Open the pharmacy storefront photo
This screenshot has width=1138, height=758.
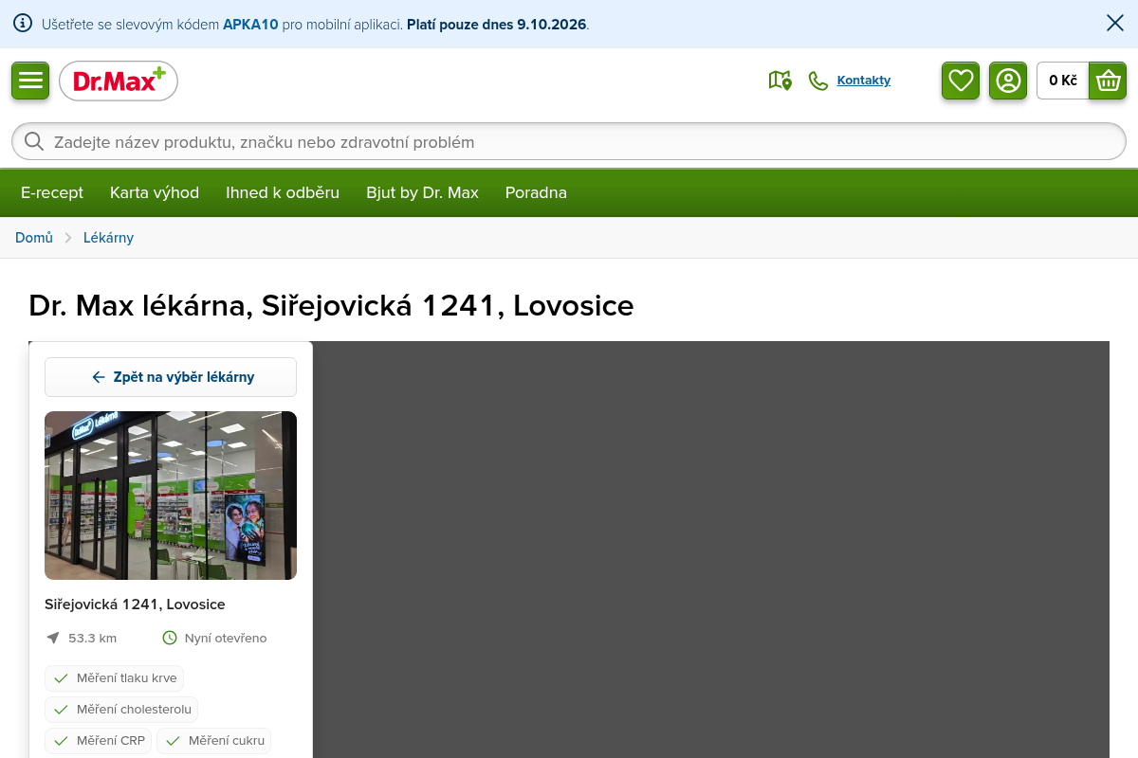(171, 496)
